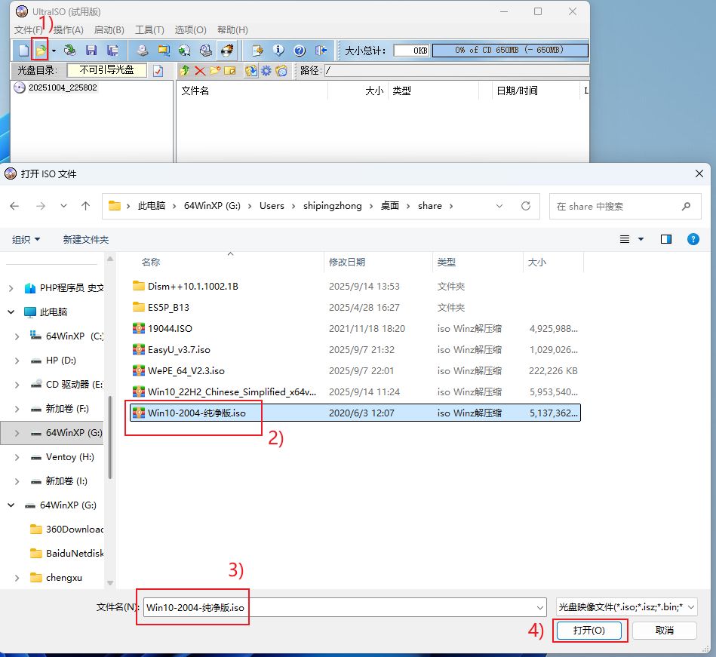Click the New file blank-page icon

[23, 51]
